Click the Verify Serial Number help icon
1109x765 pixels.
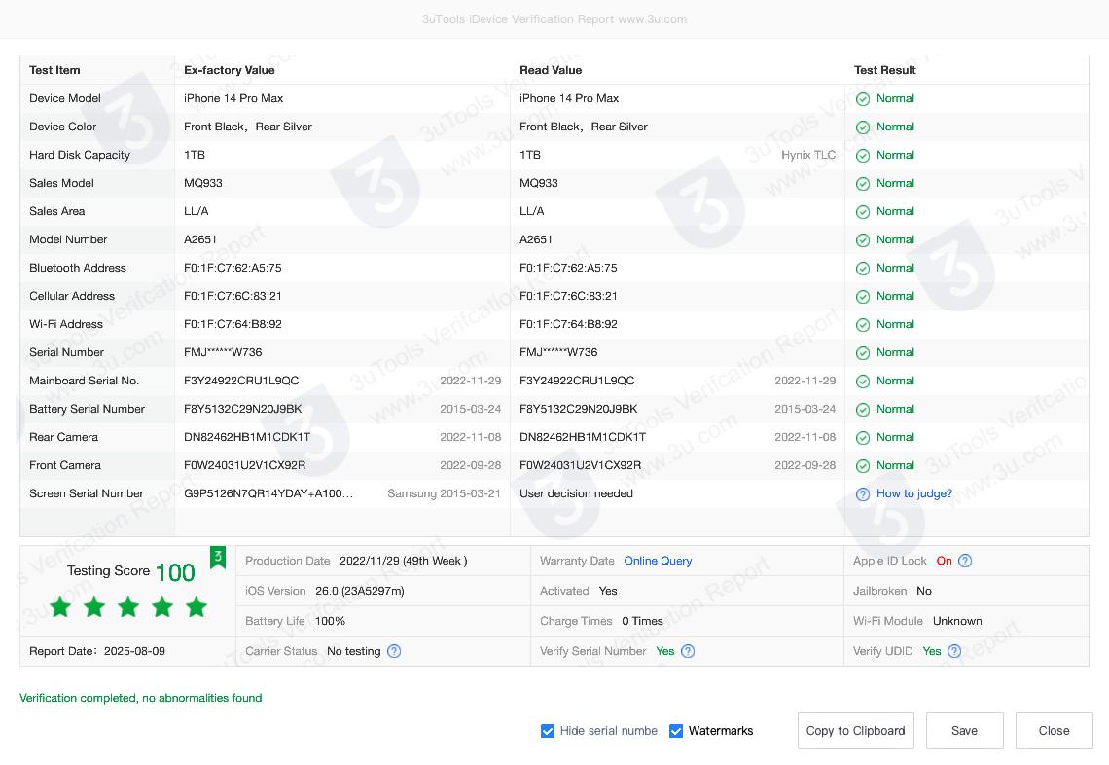point(688,651)
